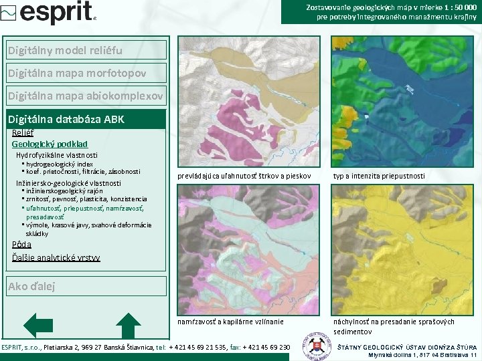Viewport: 482px width, 361px height.
Task: Open the Ako ďalej section
Action: (86, 286)
